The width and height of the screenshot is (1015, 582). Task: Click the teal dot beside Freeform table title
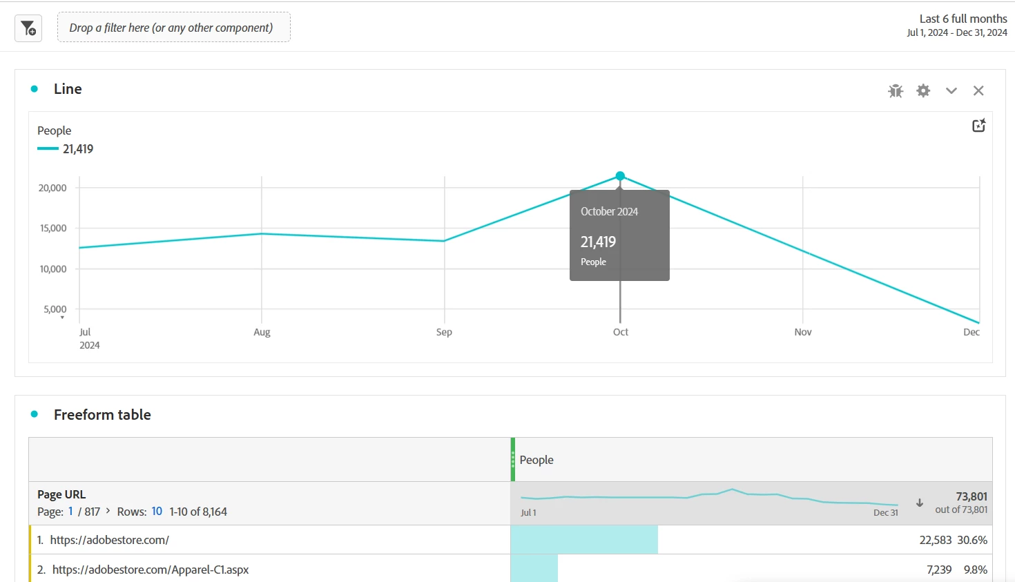(35, 414)
